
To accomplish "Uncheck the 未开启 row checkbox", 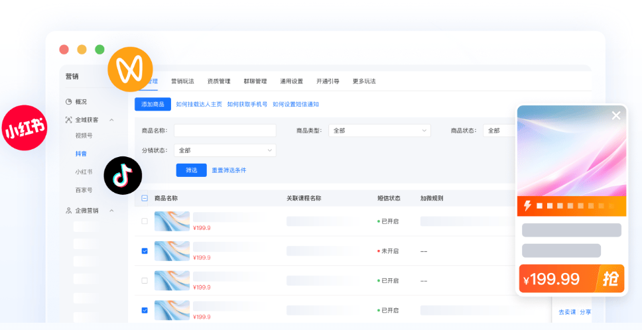I will (x=145, y=251).
